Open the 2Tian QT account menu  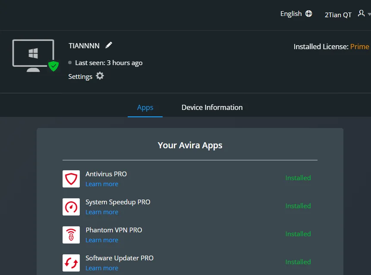point(338,15)
